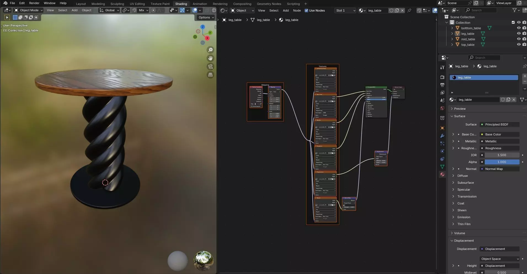Screen dimensions: 527x274
Task: Switch to the Layout workspace tab
Action: pyautogui.click(x=81, y=4)
